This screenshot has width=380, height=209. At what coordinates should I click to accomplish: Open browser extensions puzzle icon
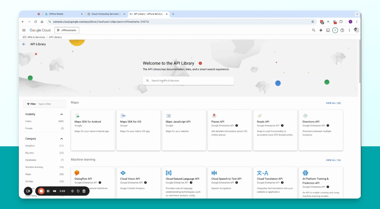[x=341, y=22]
